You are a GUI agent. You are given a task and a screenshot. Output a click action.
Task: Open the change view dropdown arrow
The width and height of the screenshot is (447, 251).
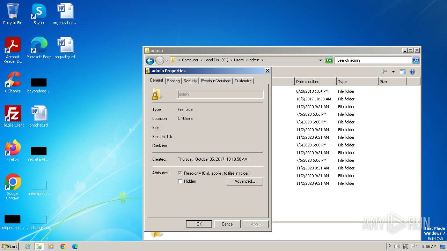(393, 72)
